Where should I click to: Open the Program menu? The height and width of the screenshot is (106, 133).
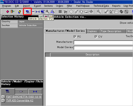click(x=6, y=6)
